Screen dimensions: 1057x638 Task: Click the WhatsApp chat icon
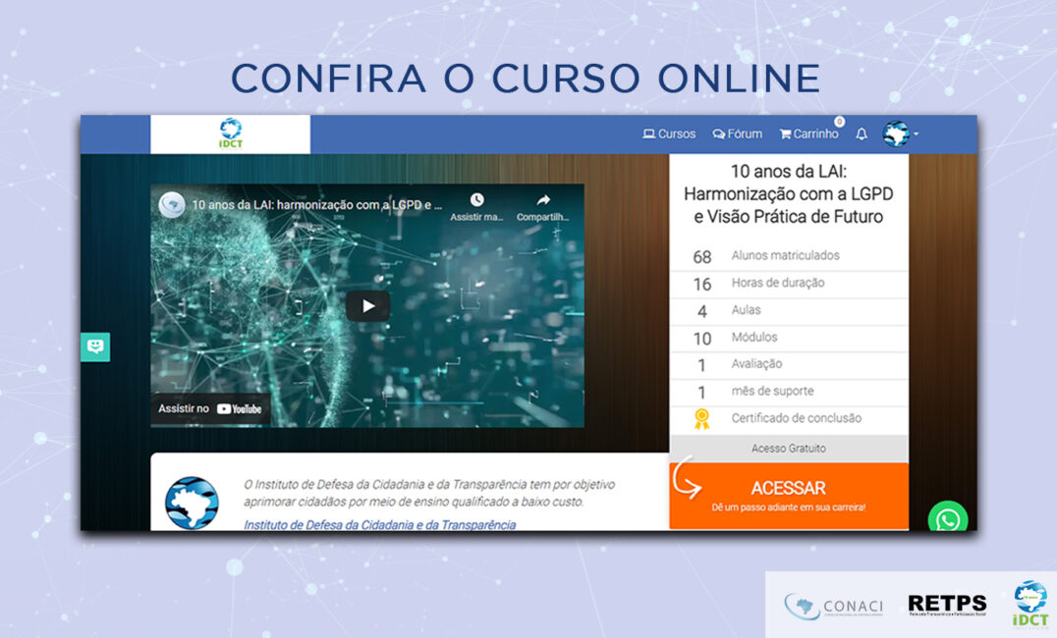[x=948, y=519]
